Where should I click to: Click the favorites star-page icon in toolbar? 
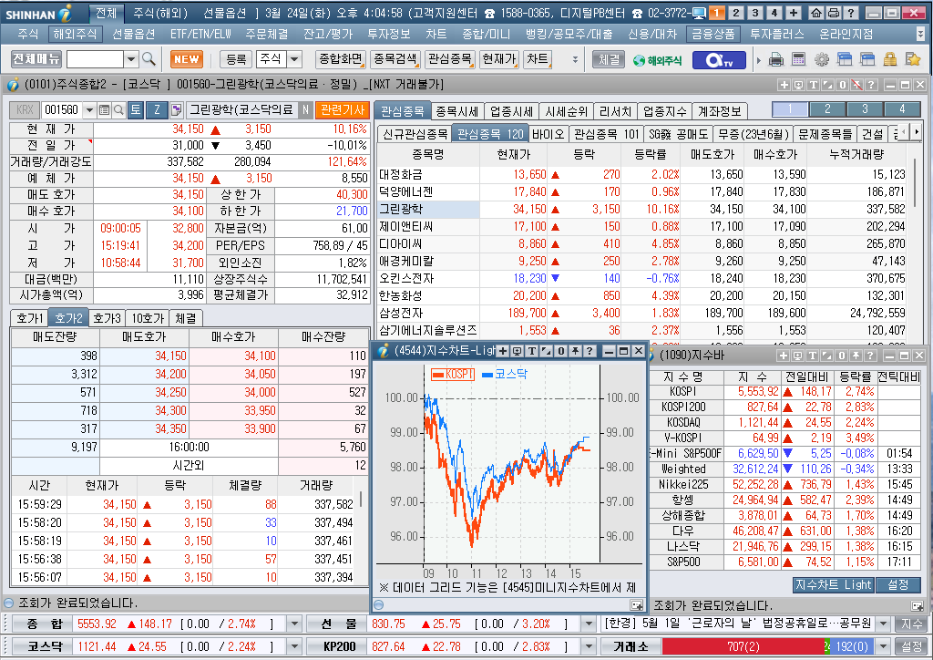pos(913,59)
